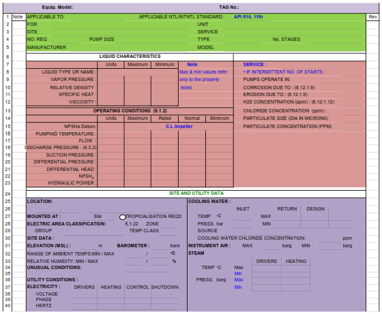Viewport: 382px width, 314px height.
Task: Click the Liquid Type or Name field
Action: 138,72
